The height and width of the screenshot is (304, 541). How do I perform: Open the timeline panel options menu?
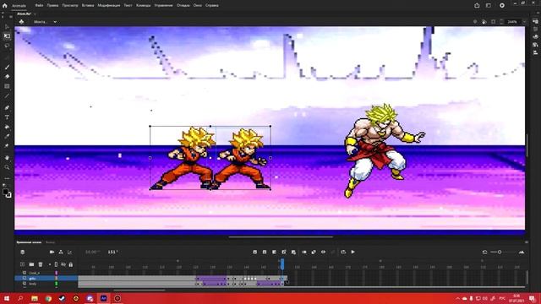[527, 242]
